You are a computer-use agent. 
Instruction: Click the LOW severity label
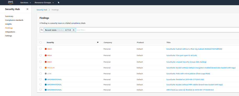49,74
